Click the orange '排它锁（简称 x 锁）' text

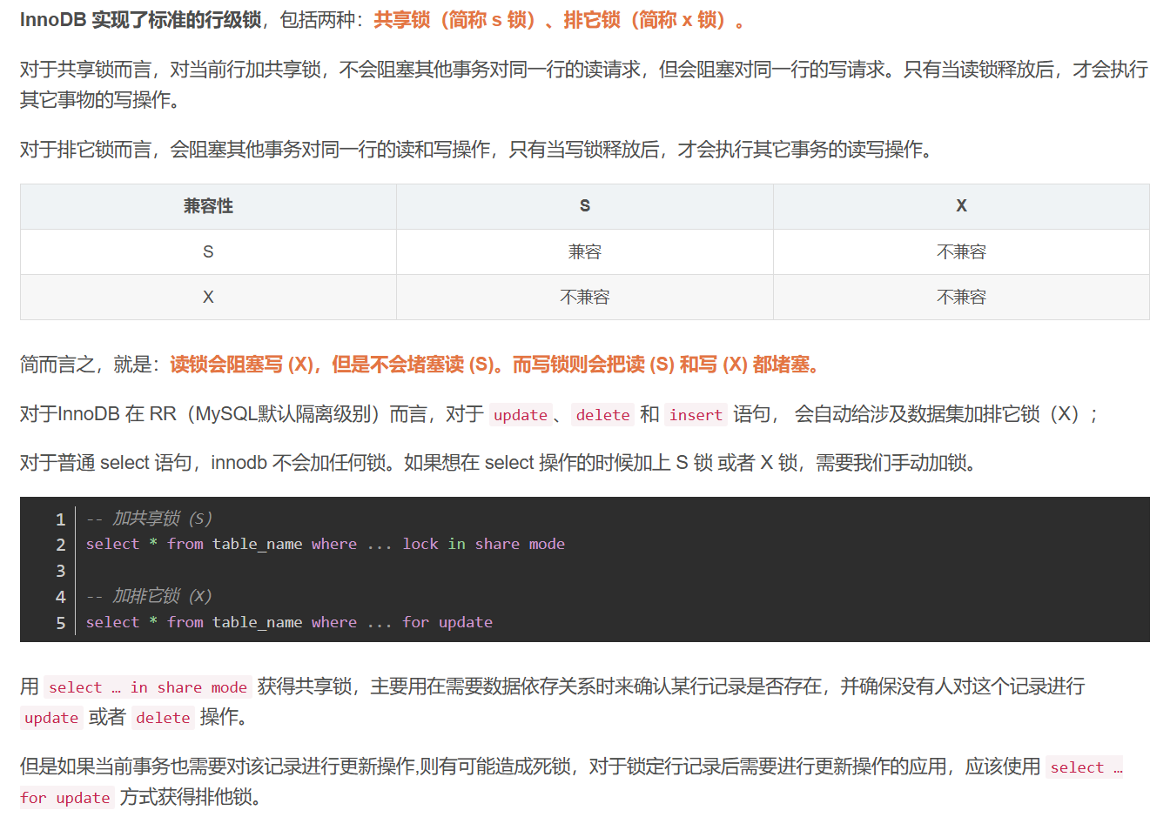tap(645, 20)
